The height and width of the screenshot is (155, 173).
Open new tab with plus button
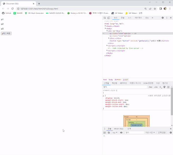pos(39,4)
